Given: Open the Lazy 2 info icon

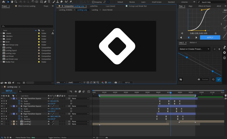Looking at the screenshot, I should (224, 58).
